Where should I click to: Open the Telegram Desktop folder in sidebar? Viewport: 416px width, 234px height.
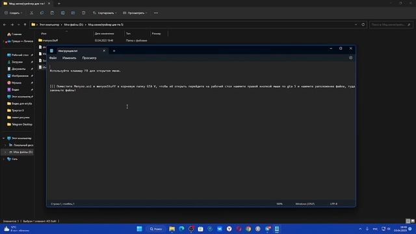[x=21, y=124]
